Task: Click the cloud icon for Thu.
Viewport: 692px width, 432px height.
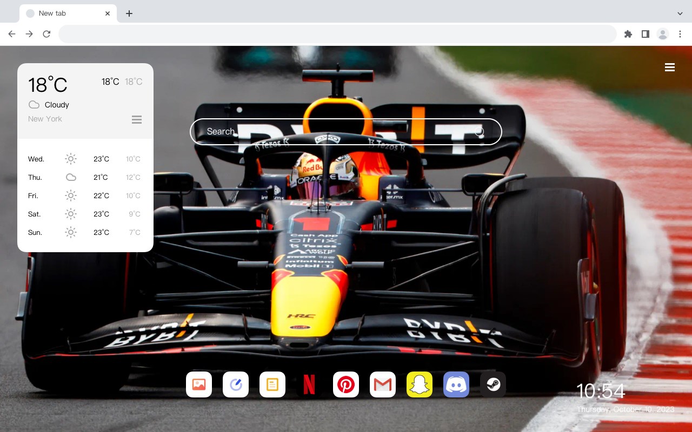Action: click(x=71, y=177)
